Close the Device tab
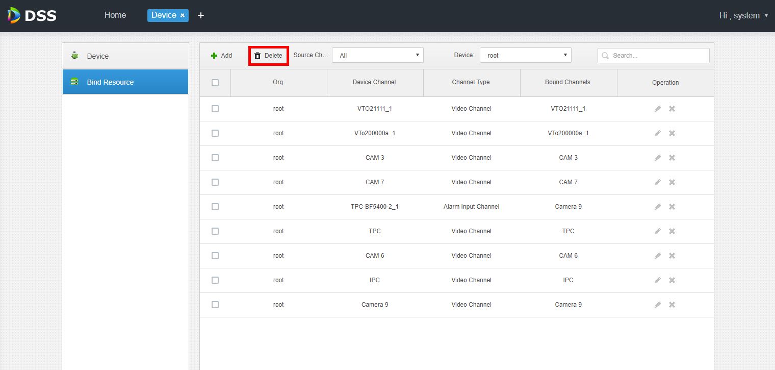This screenshot has width=775, height=370. (x=183, y=16)
